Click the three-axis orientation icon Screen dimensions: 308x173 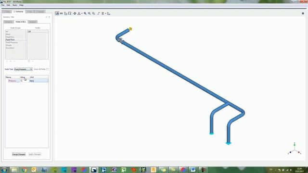click(x=79, y=13)
